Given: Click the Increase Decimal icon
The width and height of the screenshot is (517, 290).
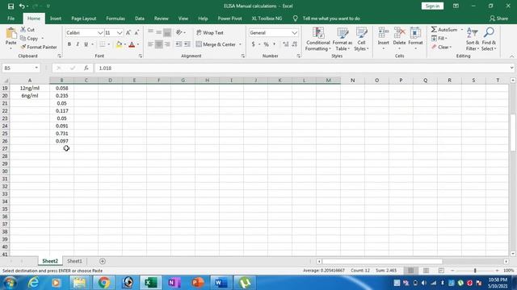Looking at the screenshot, I should [x=285, y=44].
